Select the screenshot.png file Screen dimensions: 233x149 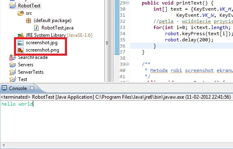point(42,50)
